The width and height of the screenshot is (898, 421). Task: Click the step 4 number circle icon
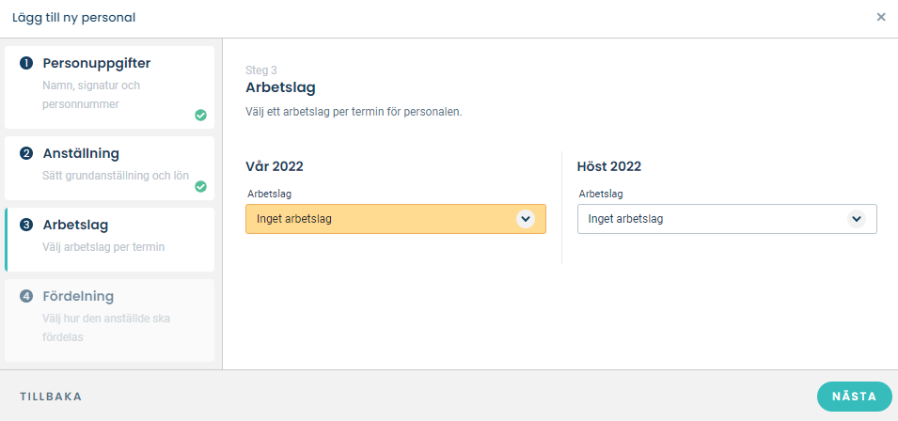tap(26, 297)
